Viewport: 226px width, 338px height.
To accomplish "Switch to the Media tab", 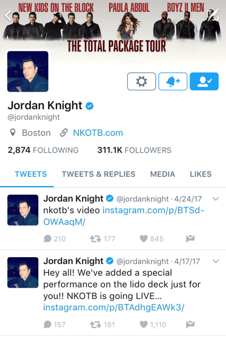I will click(x=163, y=174).
